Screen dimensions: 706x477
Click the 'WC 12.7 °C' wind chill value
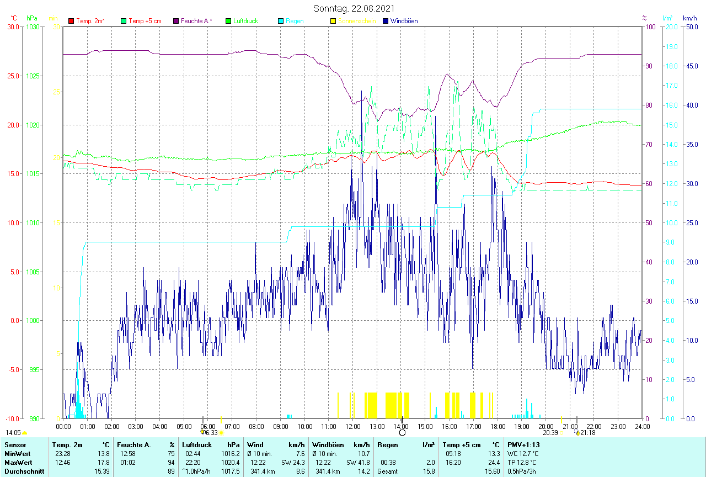[x=522, y=453]
